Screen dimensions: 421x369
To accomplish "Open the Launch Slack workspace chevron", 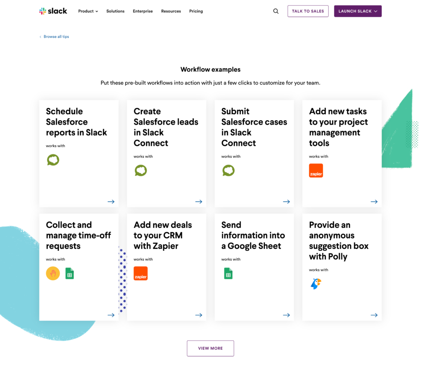I will [x=375, y=11].
